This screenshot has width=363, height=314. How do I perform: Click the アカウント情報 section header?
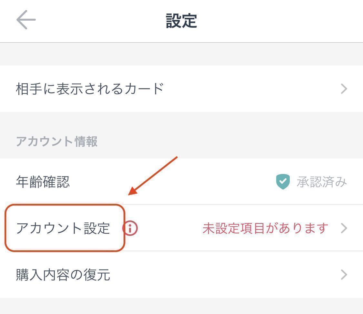(56, 141)
